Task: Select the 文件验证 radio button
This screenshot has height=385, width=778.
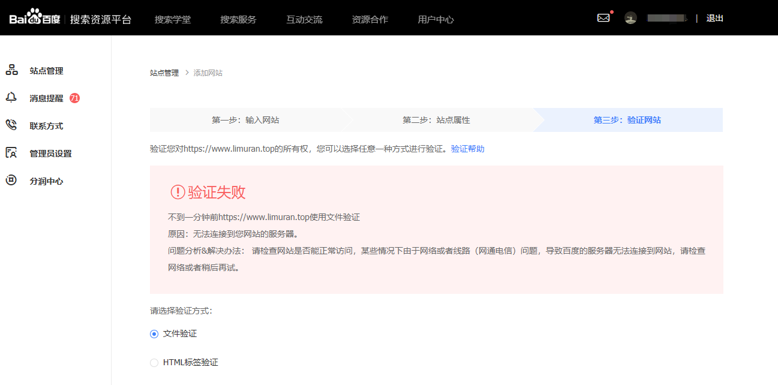Action: [x=154, y=334]
